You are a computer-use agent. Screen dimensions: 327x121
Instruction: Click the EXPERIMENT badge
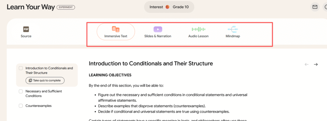tap(66, 7)
